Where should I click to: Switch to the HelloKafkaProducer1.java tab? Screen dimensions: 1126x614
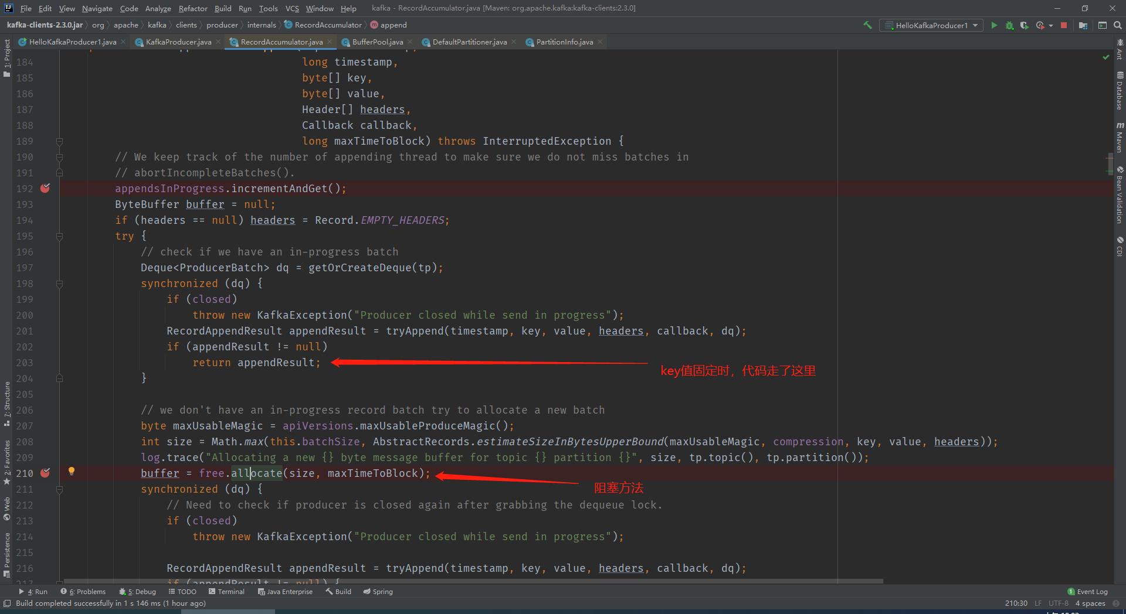click(72, 42)
